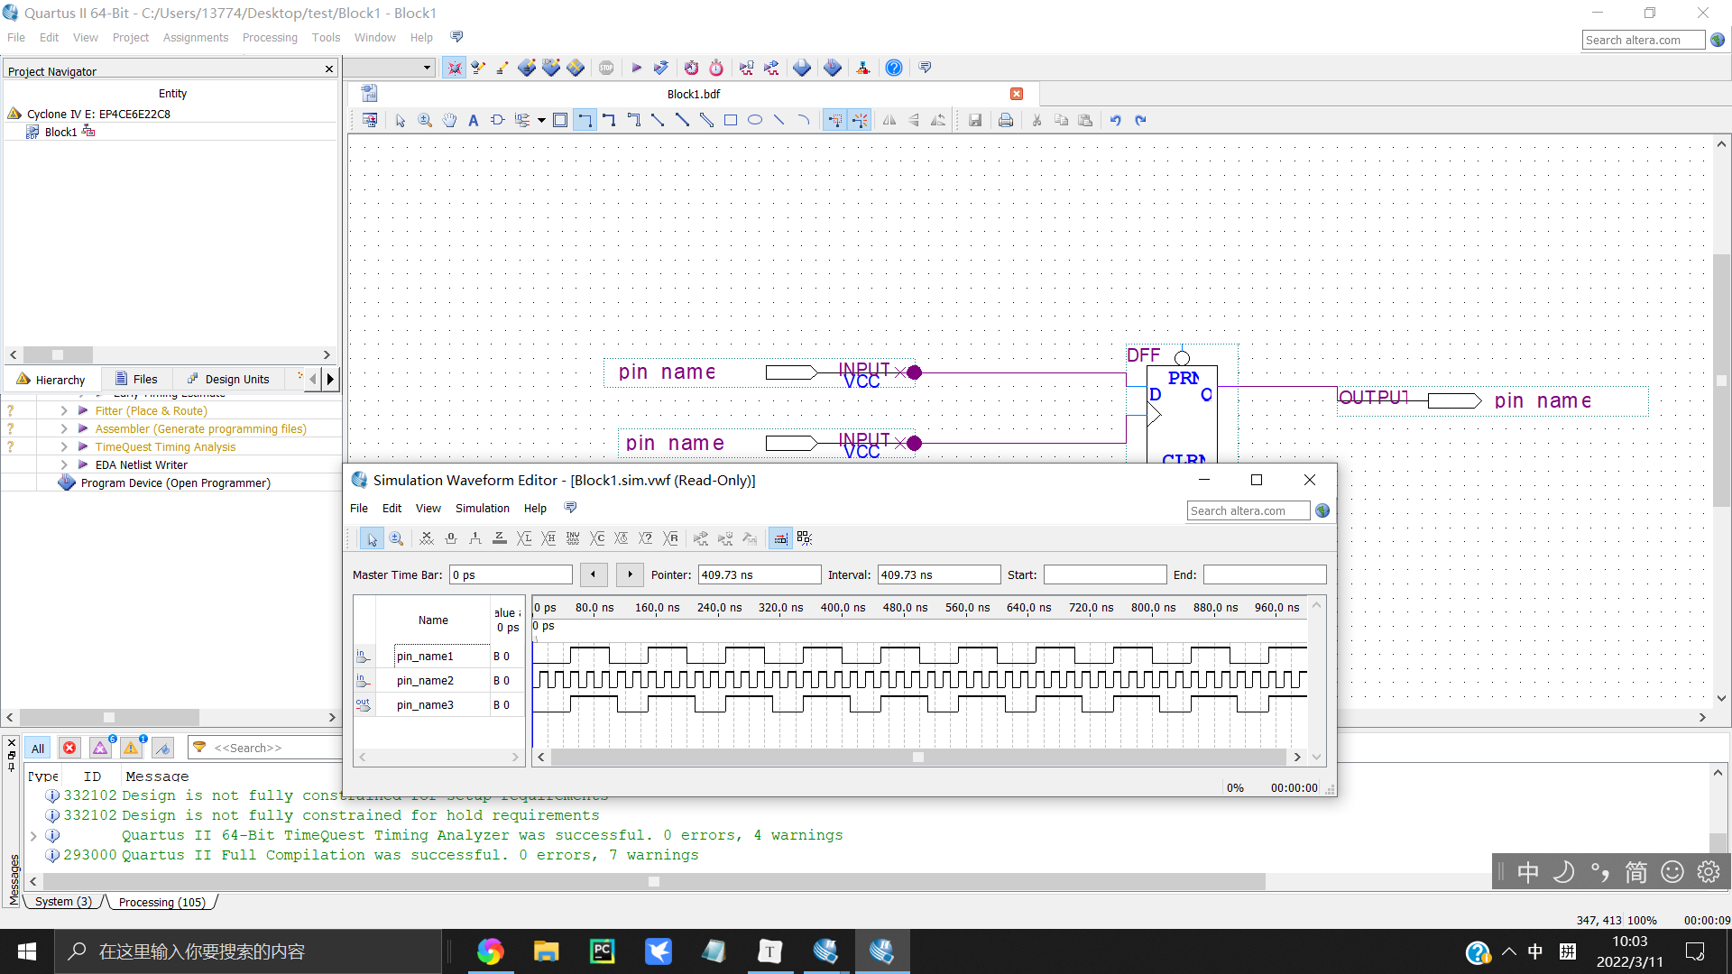Toggle the error messages filter
This screenshot has height=974, width=1732.
click(x=69, y=748)
